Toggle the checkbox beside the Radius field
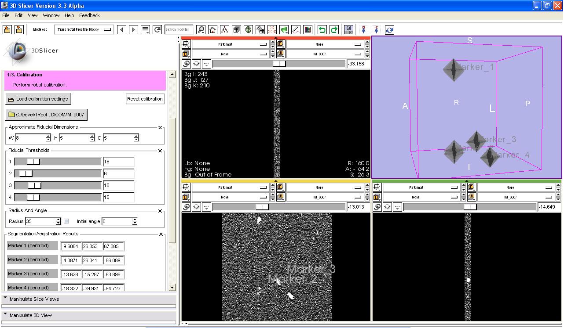This screenshot has height=328, width=564. pyautogui.click(x=66, y=221)
